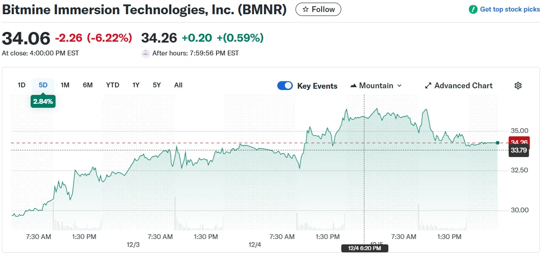The width and height of the screenshot is (547, 255).
Task: Click the Advanced Chart expand arrows icon
Action: (x=428, y=86)
